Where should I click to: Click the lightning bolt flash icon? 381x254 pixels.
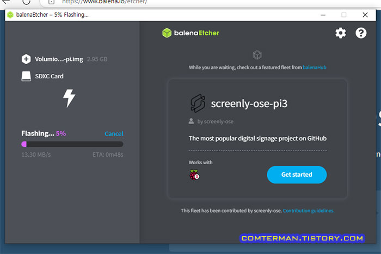point(69,98)
